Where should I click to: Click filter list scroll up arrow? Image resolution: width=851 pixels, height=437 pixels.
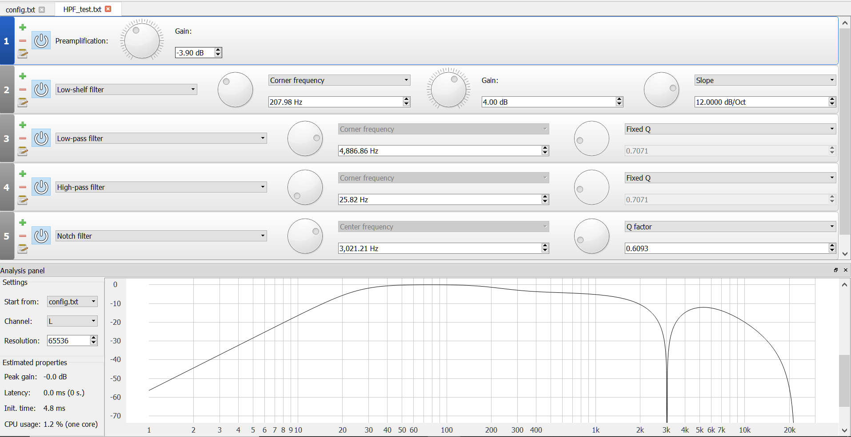[845, 23]
